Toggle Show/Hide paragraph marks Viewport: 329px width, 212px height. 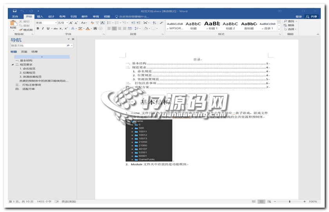161,23
